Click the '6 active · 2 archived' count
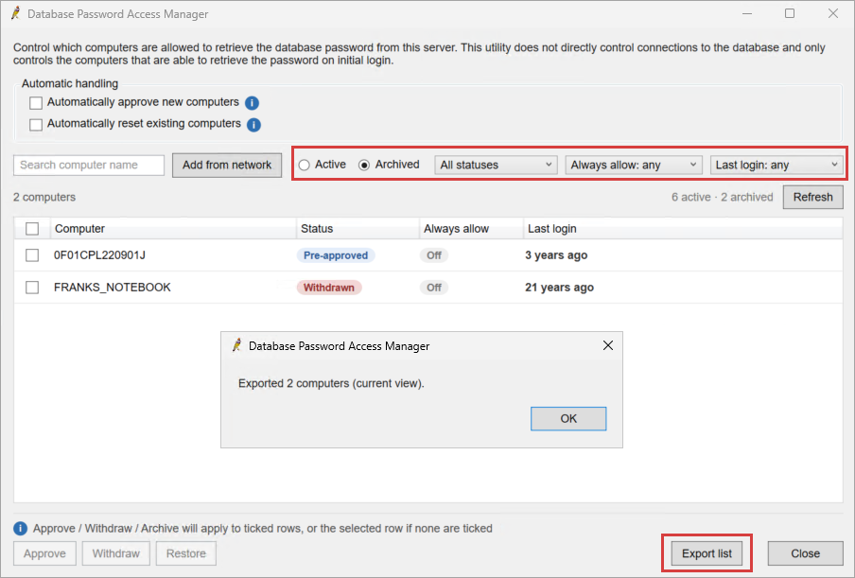This screenshot has height=578, width=855. [x=722, y=198]
